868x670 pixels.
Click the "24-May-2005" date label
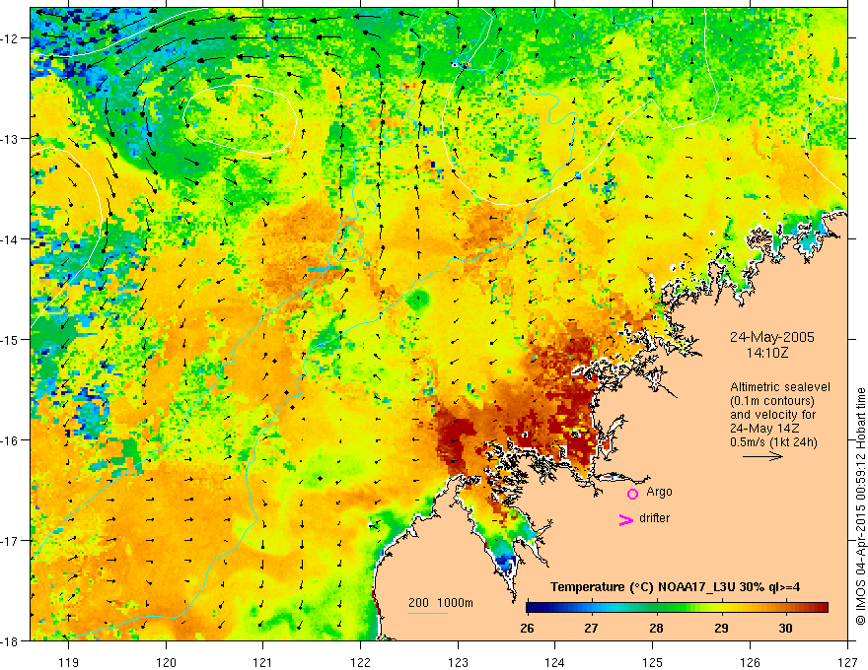click(x=772, y=337)
